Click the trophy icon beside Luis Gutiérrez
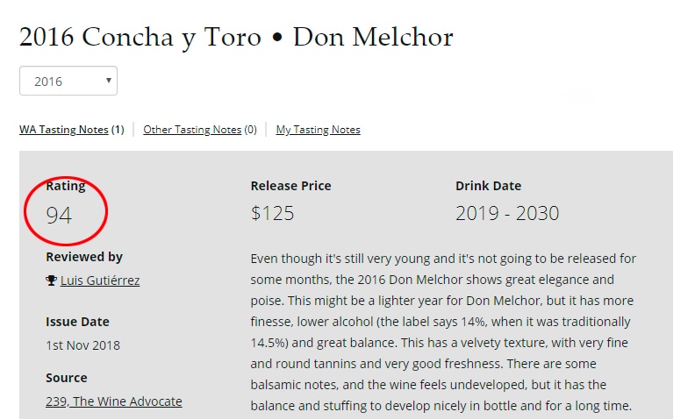 tap(51, 281)
